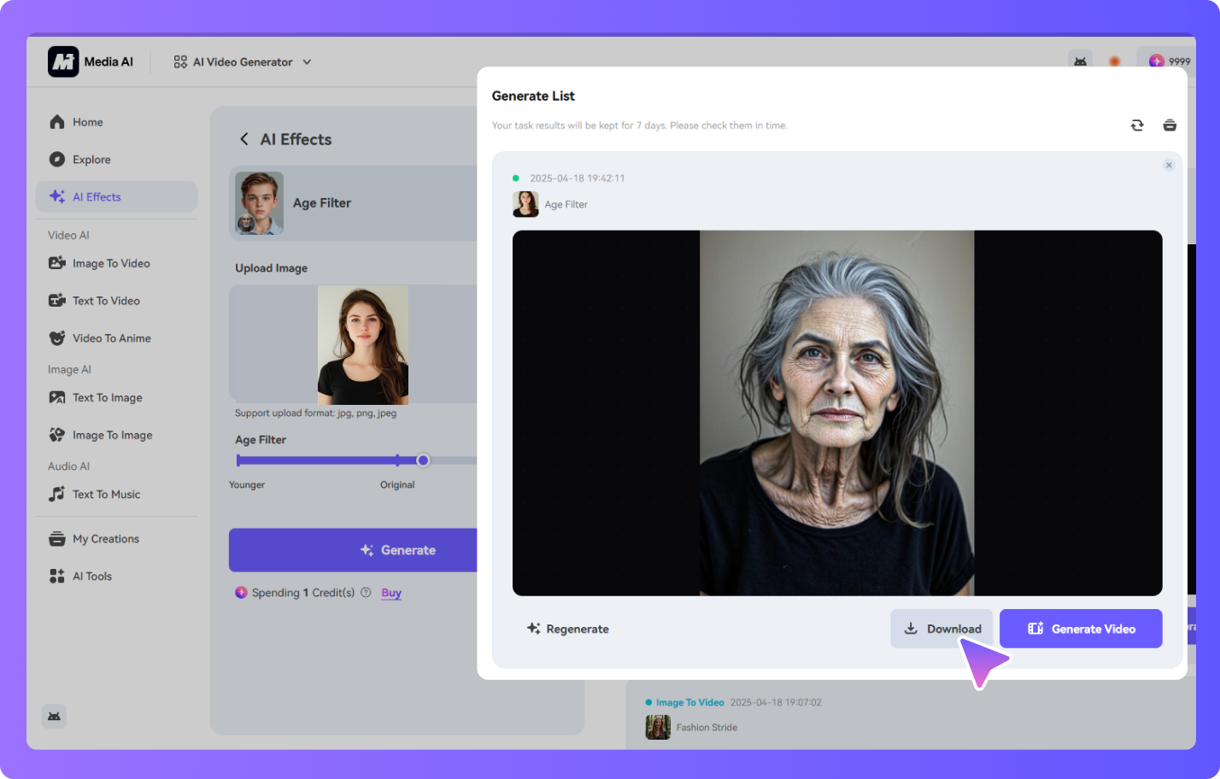Refresh the Generate List tasks
Viewport: 1220px width, 779px height.
(x=1137, y=125)
